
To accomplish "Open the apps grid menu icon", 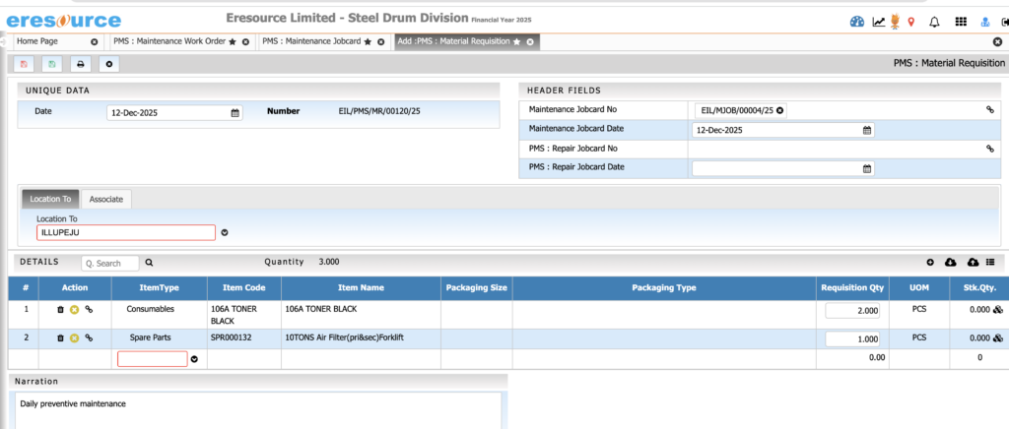I will [x=961, y=22].
